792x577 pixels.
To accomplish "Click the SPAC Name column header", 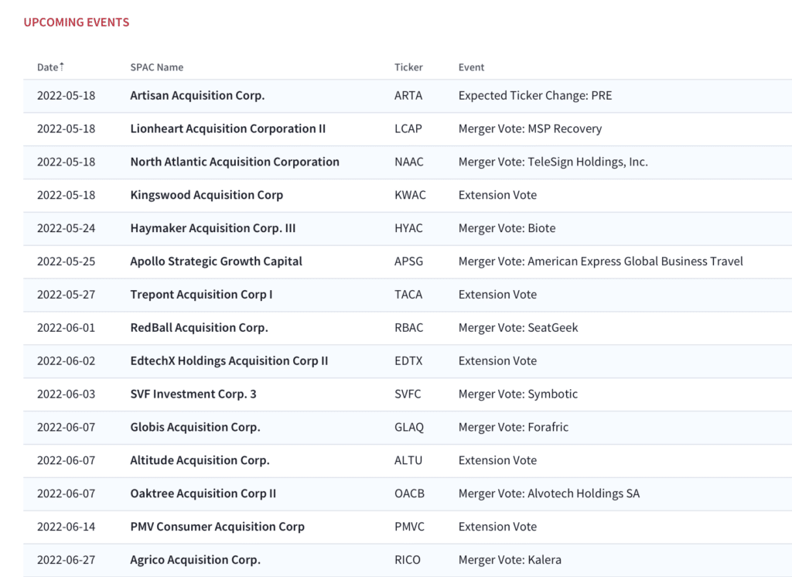I will 156,67.
